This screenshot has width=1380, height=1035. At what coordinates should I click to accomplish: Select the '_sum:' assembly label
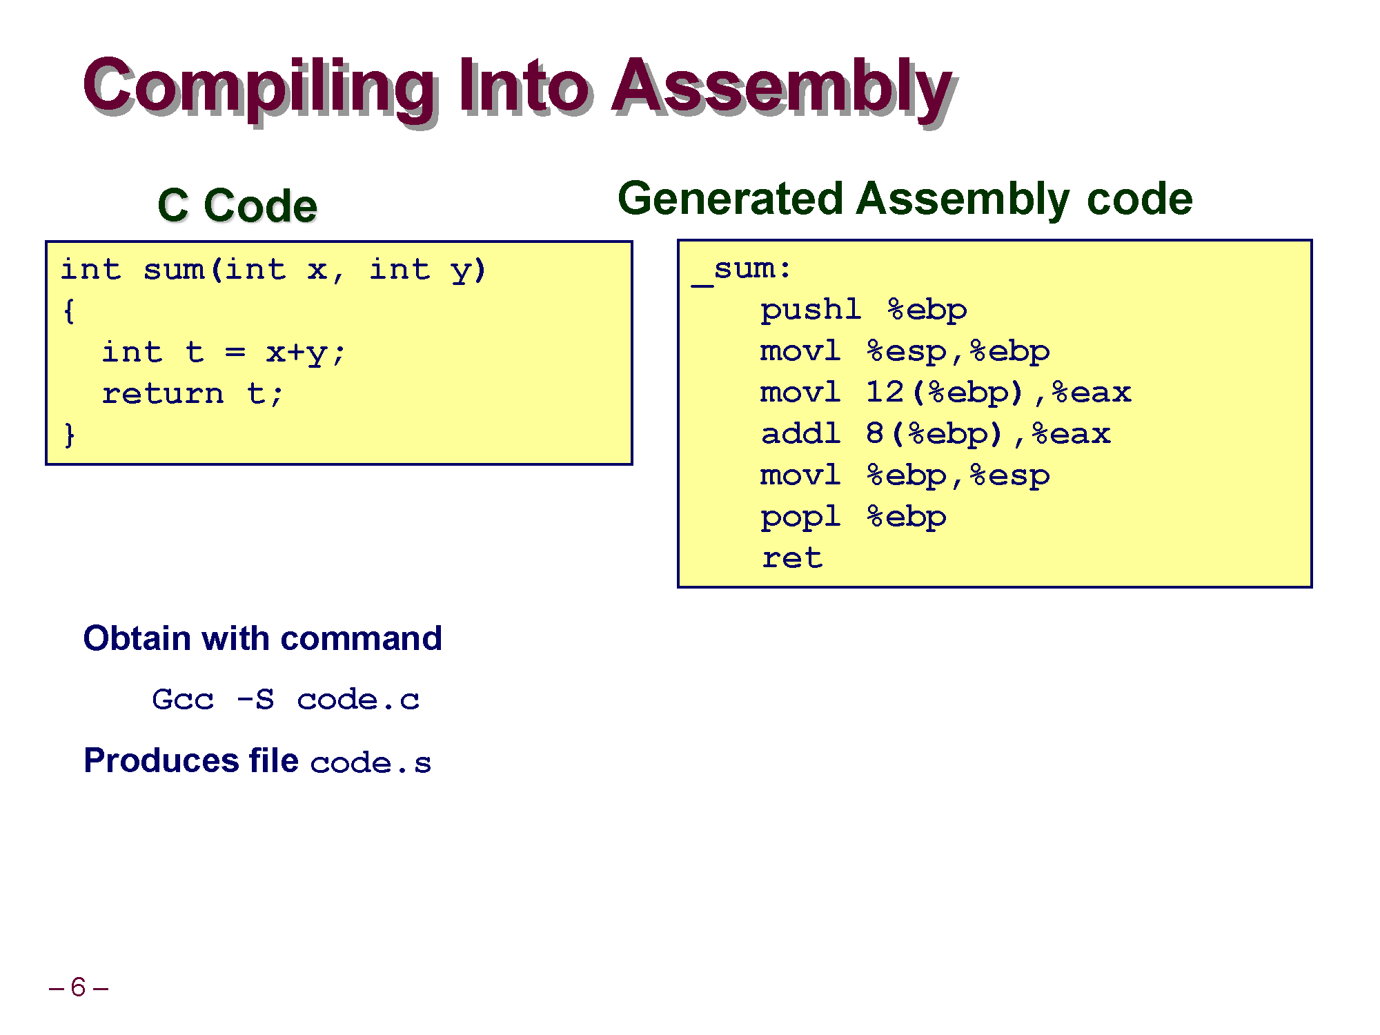coord(742,270)
